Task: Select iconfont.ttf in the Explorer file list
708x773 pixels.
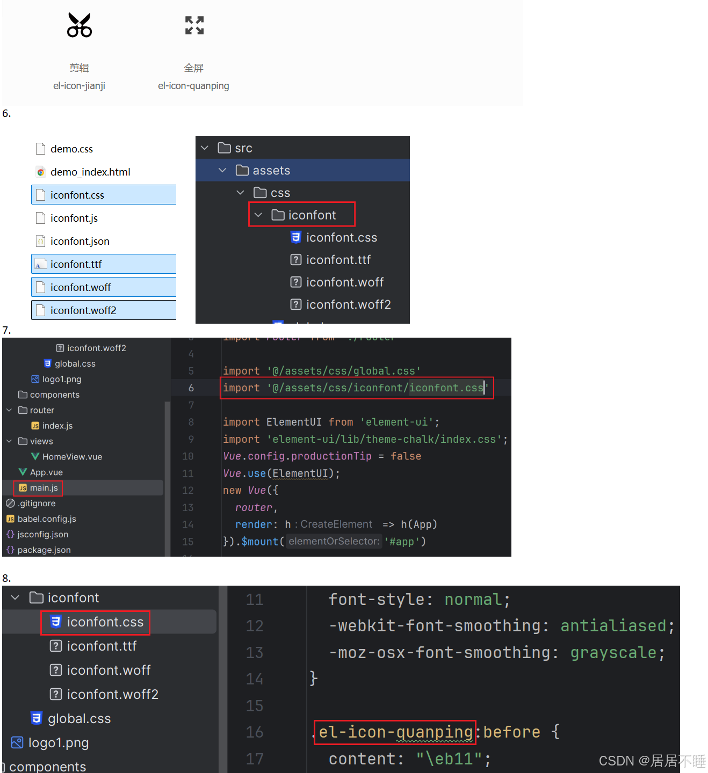Action: pyautogui.click(x=104, y=264)
